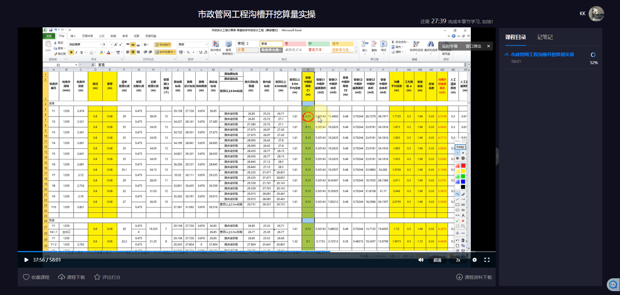Viewport: 620px width, 295px height.
Task: Switch to the 公式 ribbon tab
Action: pos(102,36)
